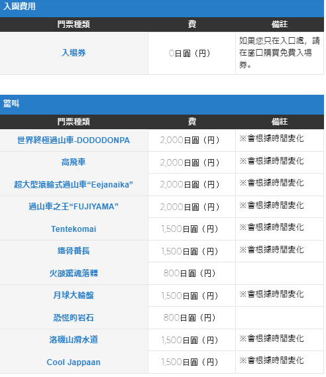
Task: Click the 驚叫 section heading
Action: (11, 103)
